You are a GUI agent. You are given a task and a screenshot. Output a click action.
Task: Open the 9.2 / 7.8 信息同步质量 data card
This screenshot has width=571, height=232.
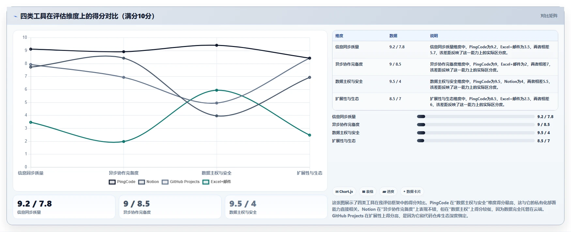pos(64,207)
